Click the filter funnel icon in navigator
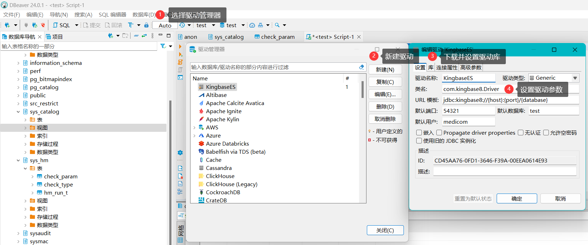This screenshot has height=245, width=588. click(163, 46)
